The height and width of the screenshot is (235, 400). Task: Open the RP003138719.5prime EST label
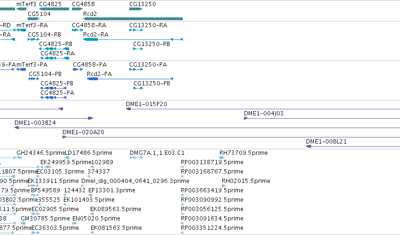coord(212,162)
